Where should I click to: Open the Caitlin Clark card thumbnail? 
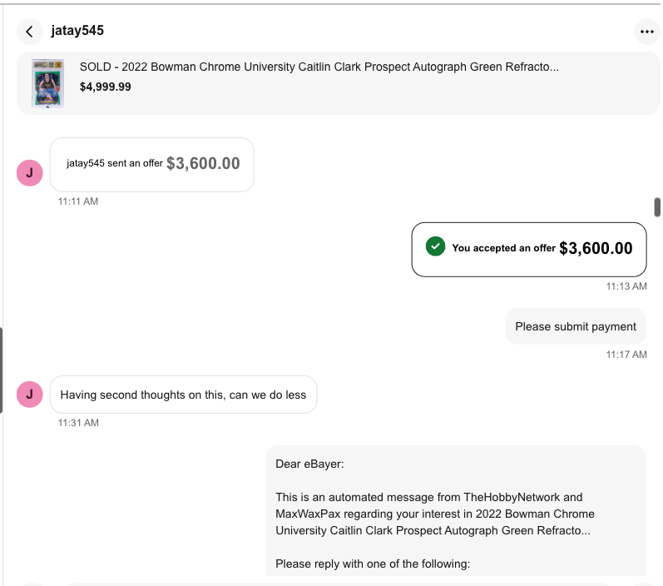(x=47, y=83)
